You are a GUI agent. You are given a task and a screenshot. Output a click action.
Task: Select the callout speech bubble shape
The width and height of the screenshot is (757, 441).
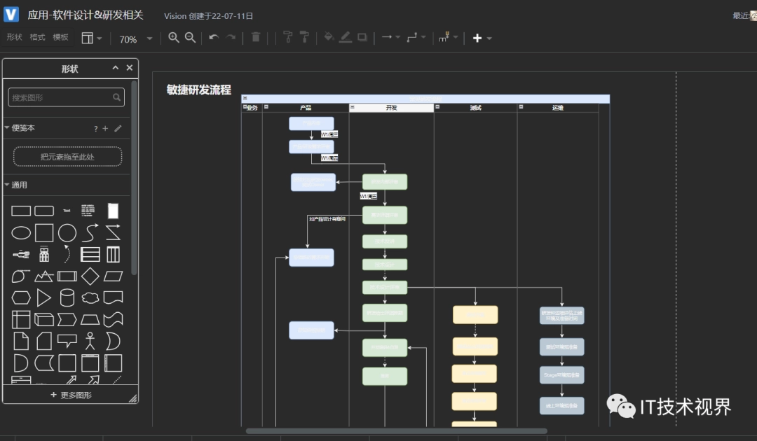tap(67, 341)
